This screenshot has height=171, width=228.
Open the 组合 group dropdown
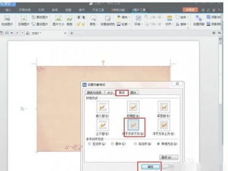182,17
